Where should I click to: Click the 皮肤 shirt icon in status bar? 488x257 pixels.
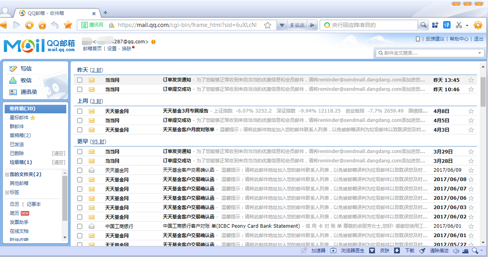(372, 251)
